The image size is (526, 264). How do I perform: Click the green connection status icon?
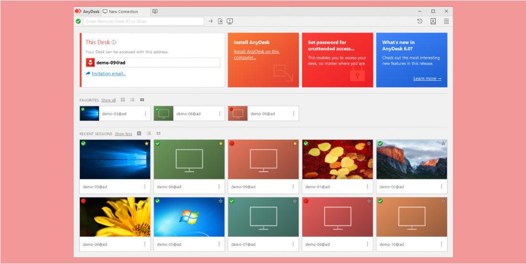(x=78, y=21)
